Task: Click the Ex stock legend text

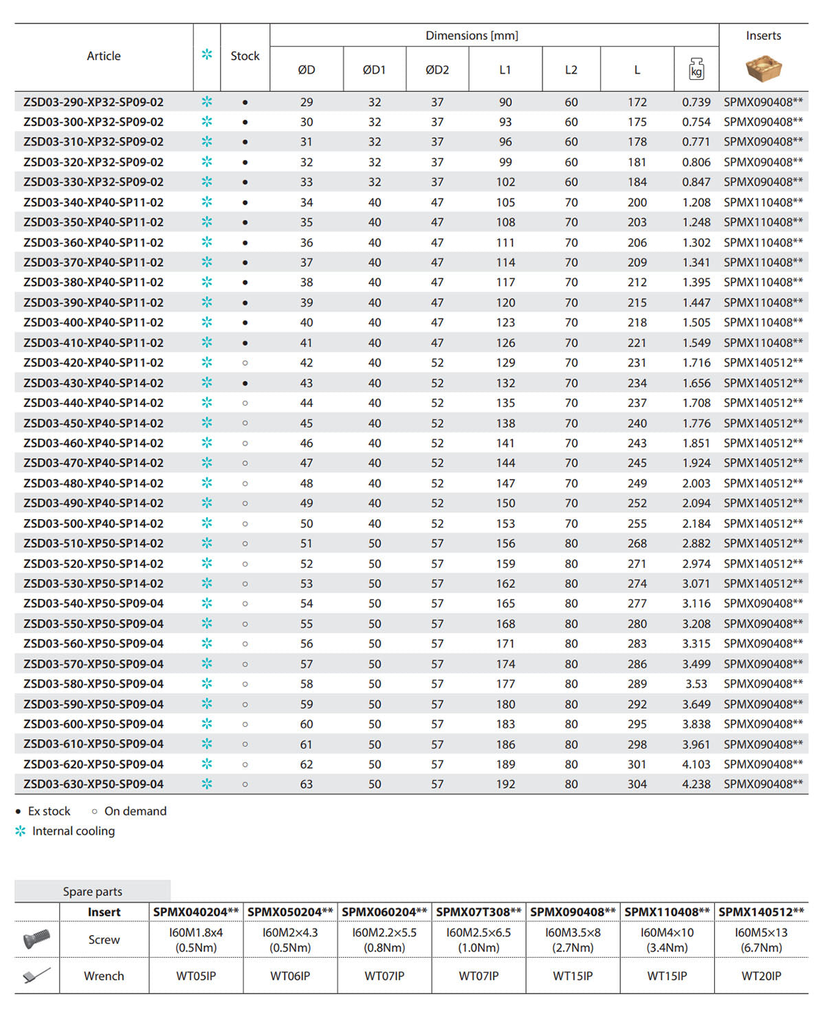Action: (x=49, y=811)
